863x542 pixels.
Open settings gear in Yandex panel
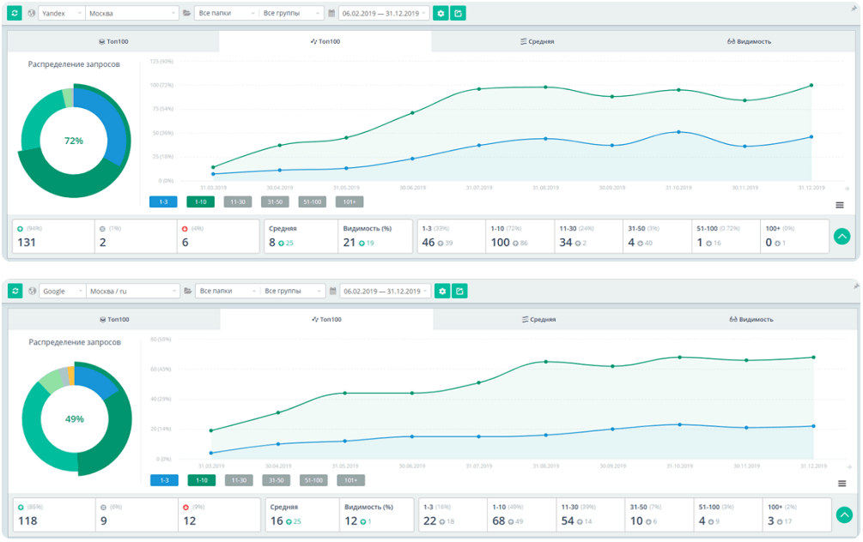[x=441, y=13]
